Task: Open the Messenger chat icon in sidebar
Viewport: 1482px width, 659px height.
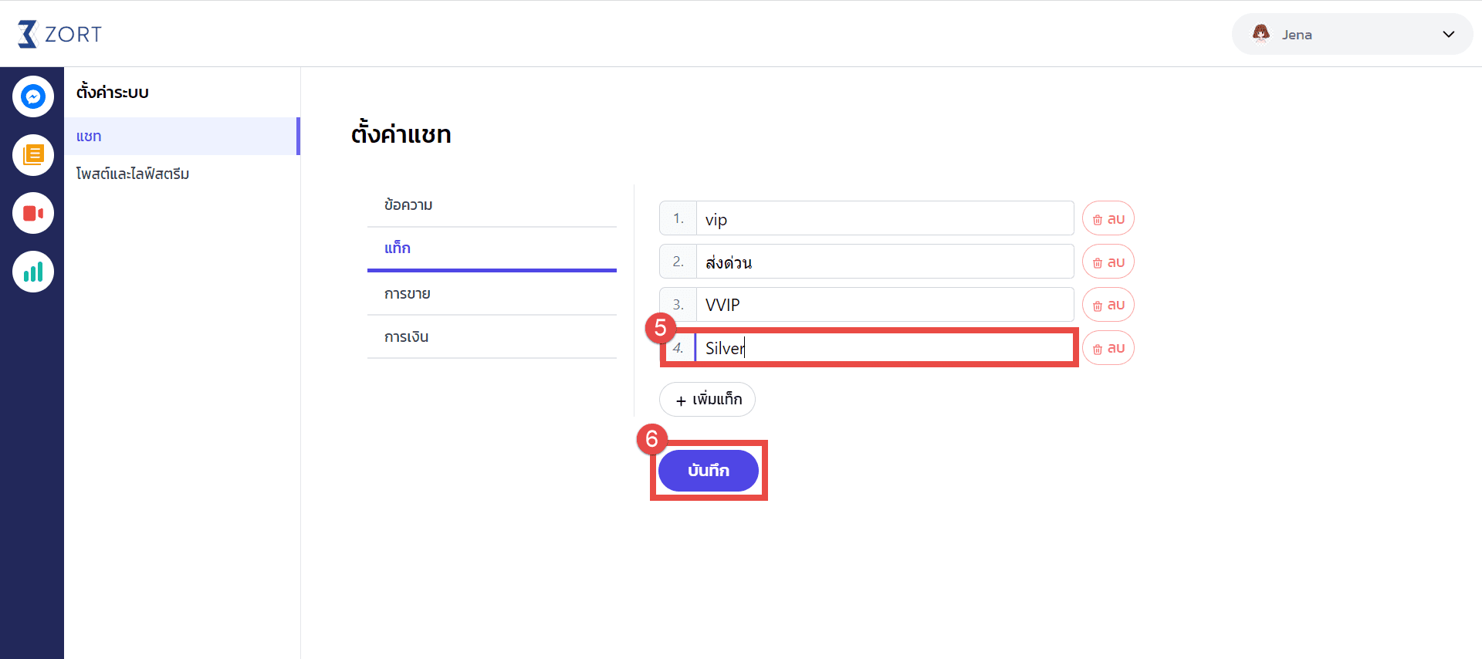Action: pos(33,96)
